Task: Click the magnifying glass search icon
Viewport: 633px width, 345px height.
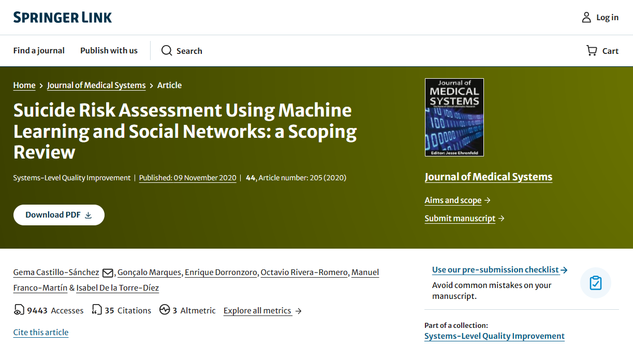Action: [x=167, y=51]
